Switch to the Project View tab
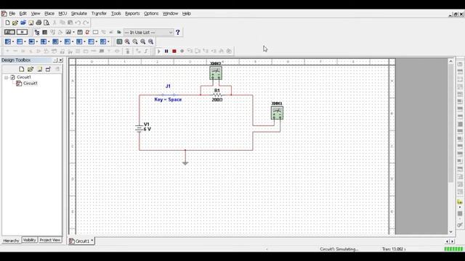Viewport: 465px width, 261px height. point(50,240)
